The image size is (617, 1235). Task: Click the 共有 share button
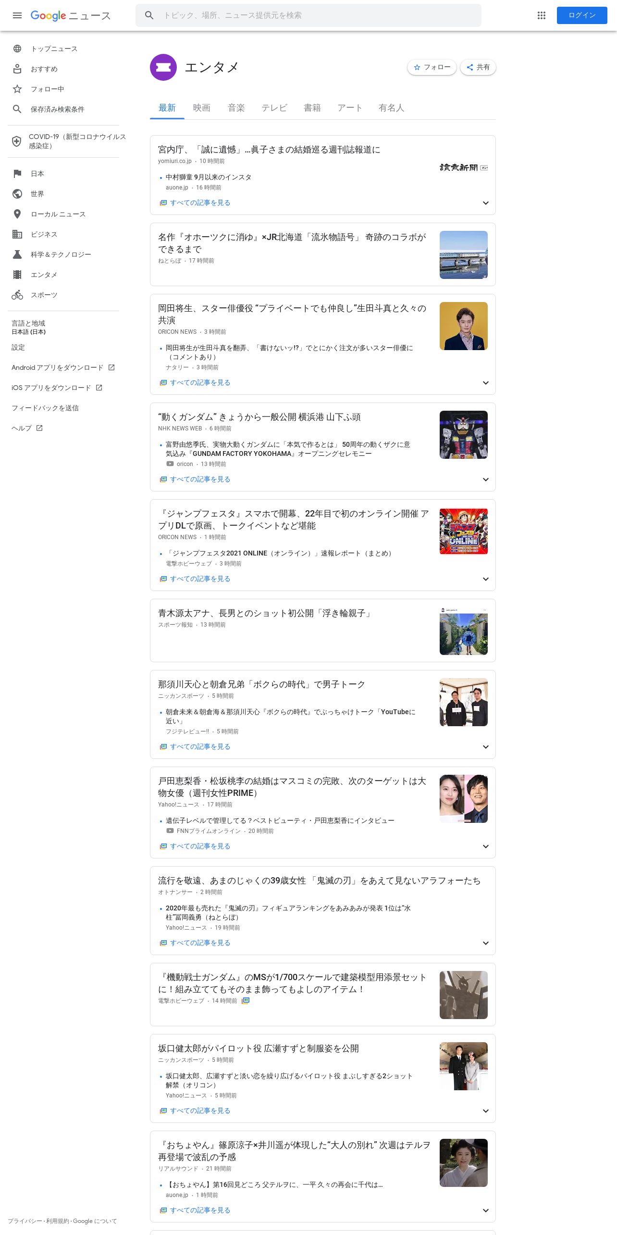point(478,67)
